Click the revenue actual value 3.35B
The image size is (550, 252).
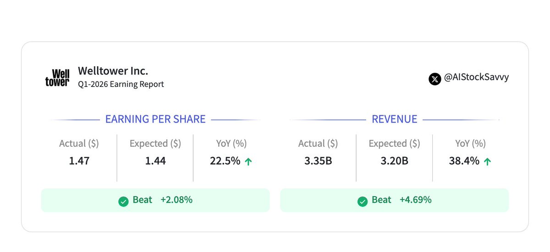coord(318,161)
